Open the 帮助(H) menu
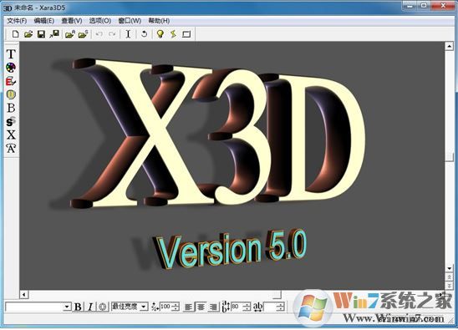Image resolution: width=458 pixels, height=330 pixels. pyautogui.click(x=159, y=21)
